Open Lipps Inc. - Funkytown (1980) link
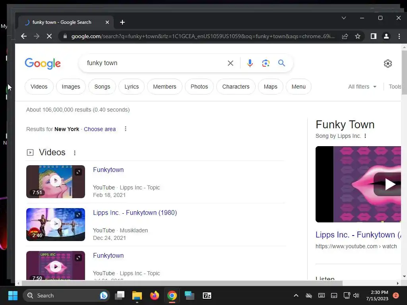The image size is (407, 305). coord(135,213)
